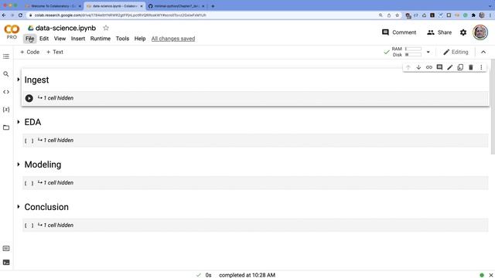Click the user account avatar
The width and height of the screenshot is (495, 278).
(x=480, y=32)
